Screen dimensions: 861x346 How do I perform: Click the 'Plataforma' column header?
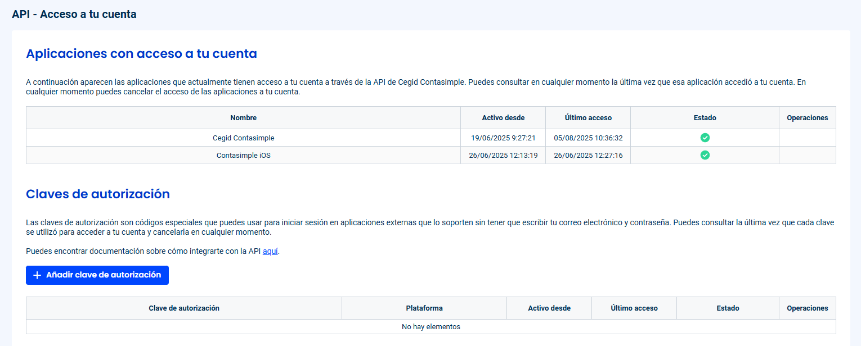[424, 308]
